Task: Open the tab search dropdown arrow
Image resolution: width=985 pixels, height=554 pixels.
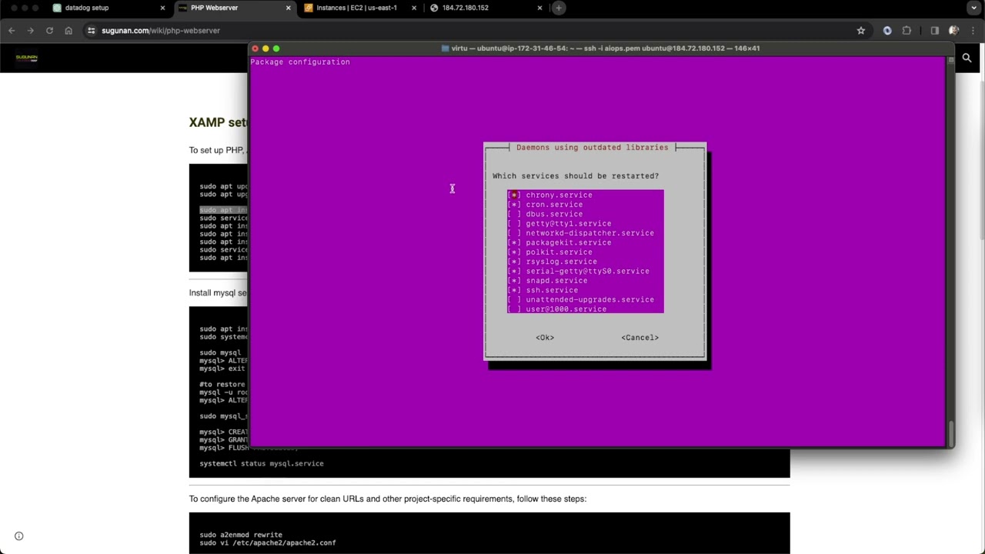Action: pos(972,8)
